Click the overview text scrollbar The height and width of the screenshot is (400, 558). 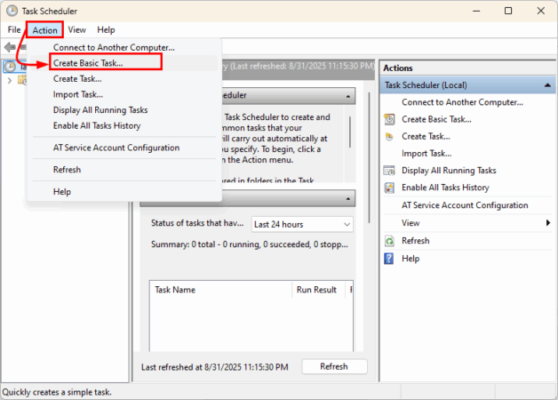(350, 132)
